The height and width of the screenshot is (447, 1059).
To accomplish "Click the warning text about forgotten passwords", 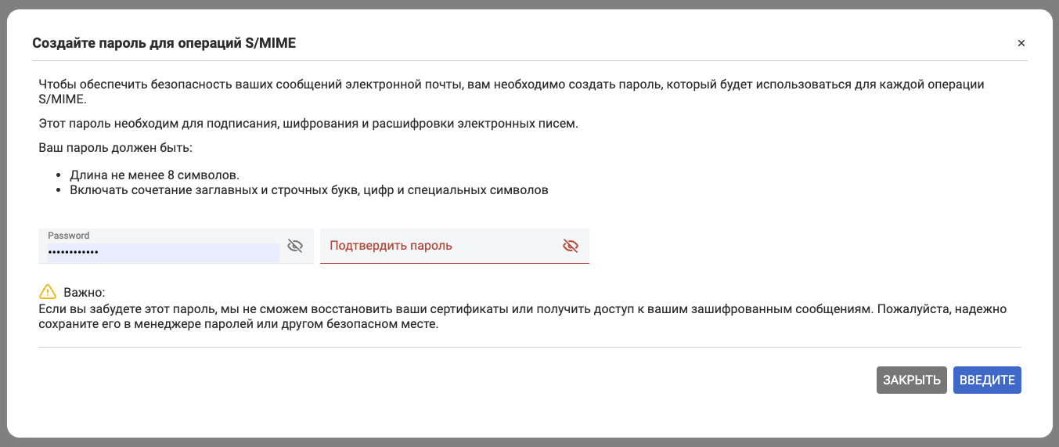I will click(x=522, y=309).
